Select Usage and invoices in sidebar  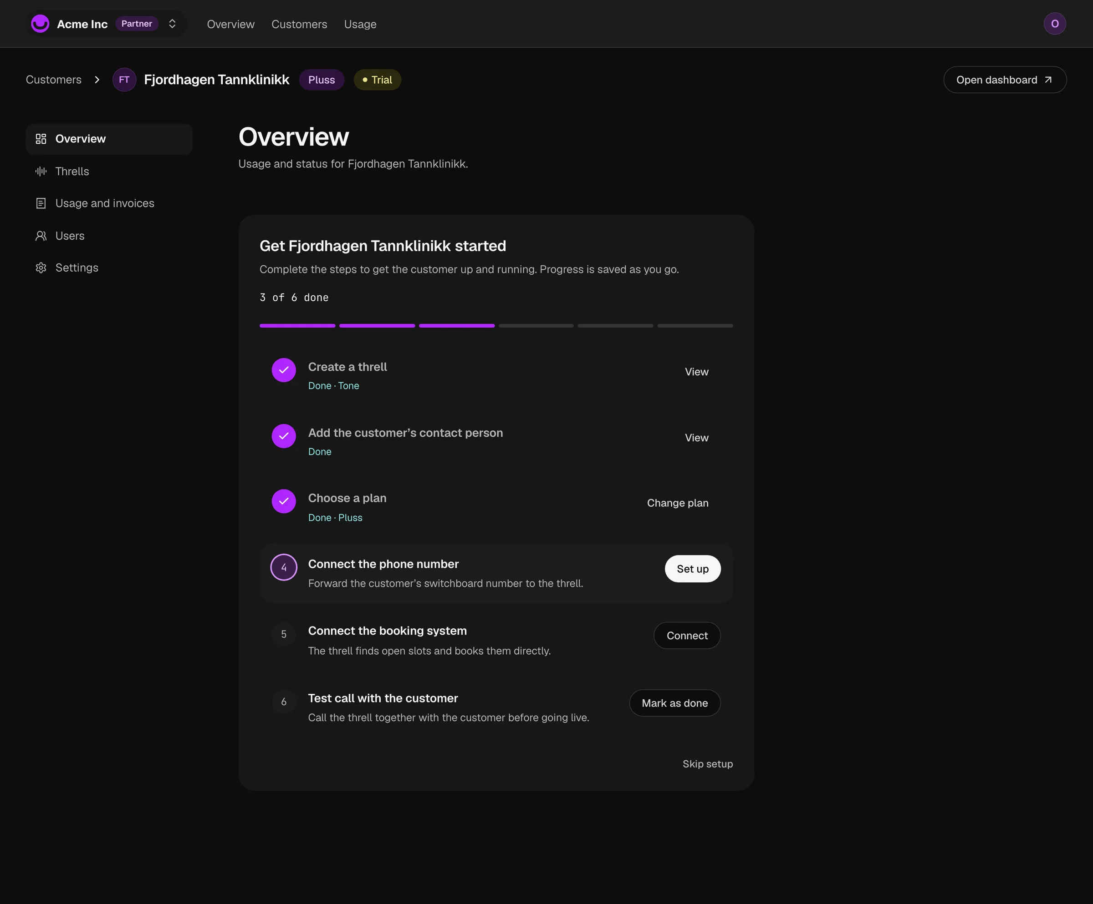pos(109,203)
